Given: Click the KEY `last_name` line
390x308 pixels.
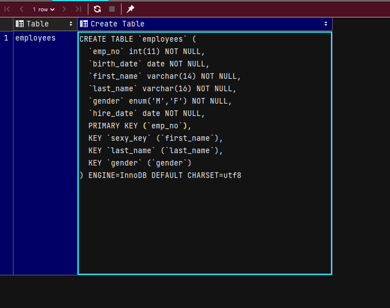Looking at the screenshot, I should click(x=156, y=150).
